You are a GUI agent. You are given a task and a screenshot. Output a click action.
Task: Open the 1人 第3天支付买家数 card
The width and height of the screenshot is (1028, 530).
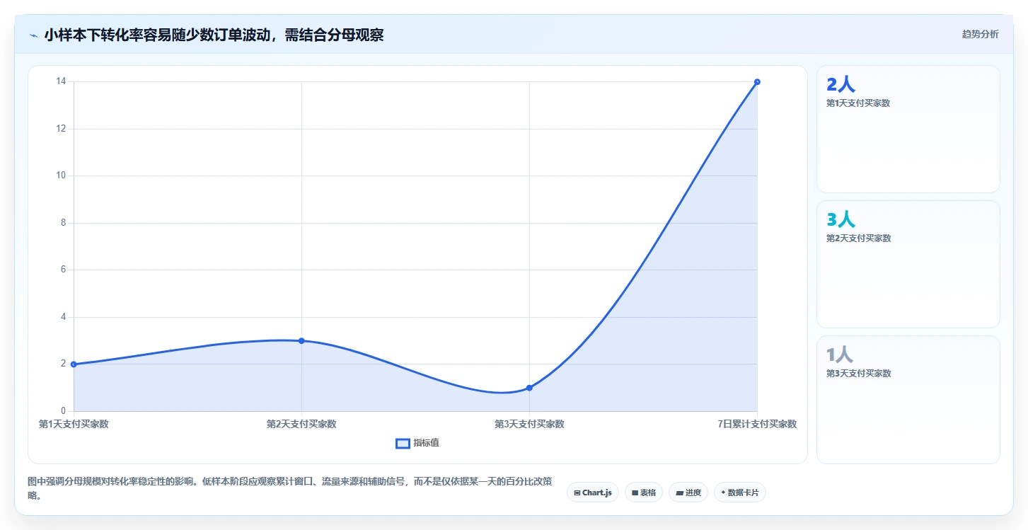click(908, 399)
